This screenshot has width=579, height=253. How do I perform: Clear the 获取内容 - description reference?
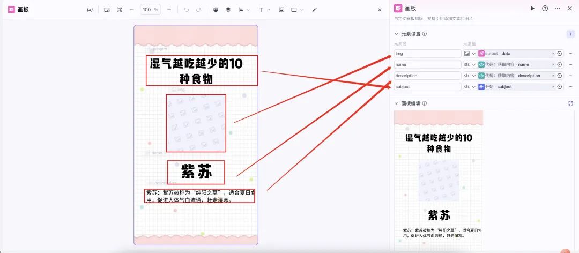(553, 76)
